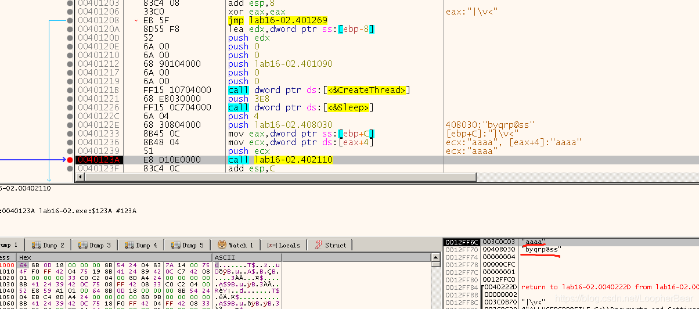Click stack row 0012FF84 return address 0040222D
Screen dimensions: 699x309
coord(500,287)
